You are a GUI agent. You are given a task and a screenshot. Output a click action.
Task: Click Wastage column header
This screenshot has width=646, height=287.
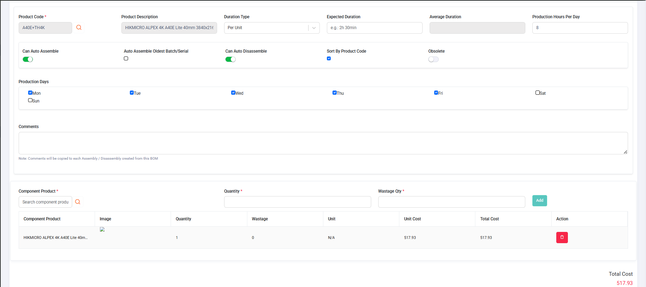coord(260,219)
